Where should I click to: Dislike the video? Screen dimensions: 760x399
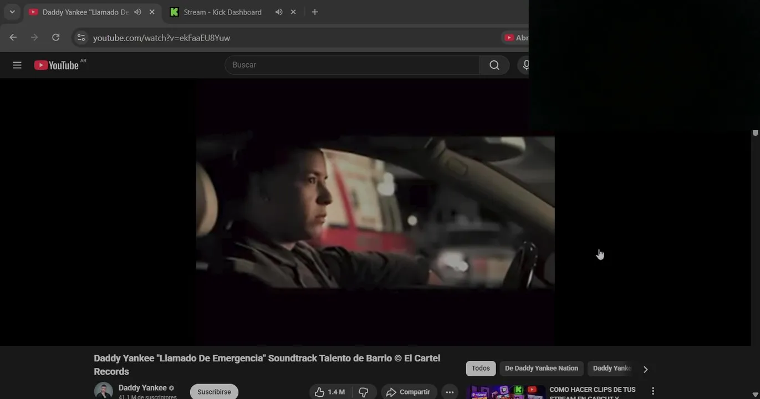point(364,392)
